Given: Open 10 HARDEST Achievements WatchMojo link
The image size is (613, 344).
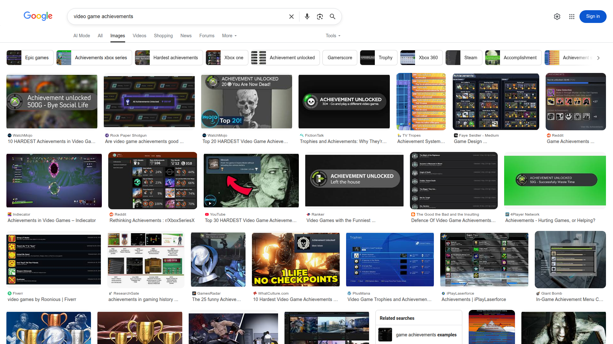Looking at the screenshot, I should tap(52, 141).
